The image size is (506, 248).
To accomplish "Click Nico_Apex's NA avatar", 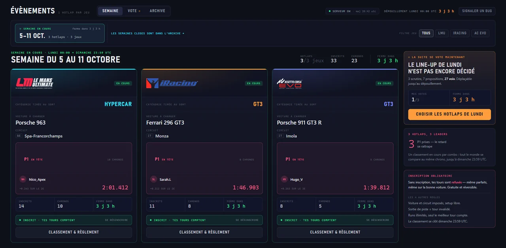I will pos(23,179).
